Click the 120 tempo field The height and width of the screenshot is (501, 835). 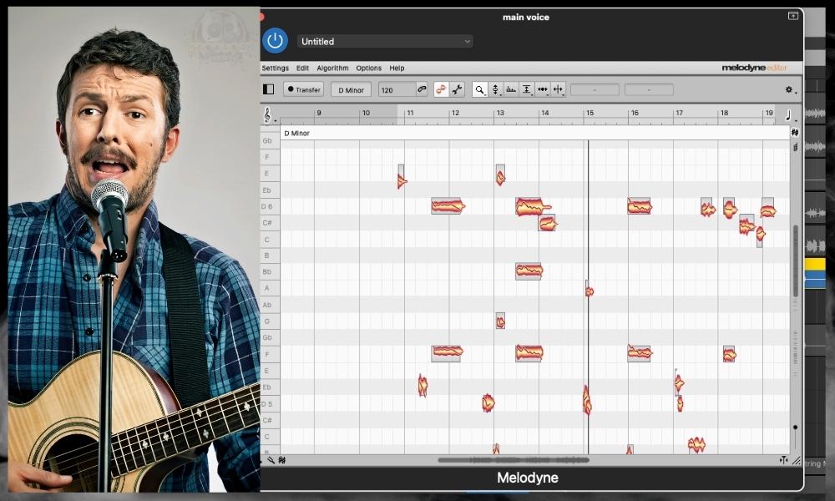click(396, 89)
